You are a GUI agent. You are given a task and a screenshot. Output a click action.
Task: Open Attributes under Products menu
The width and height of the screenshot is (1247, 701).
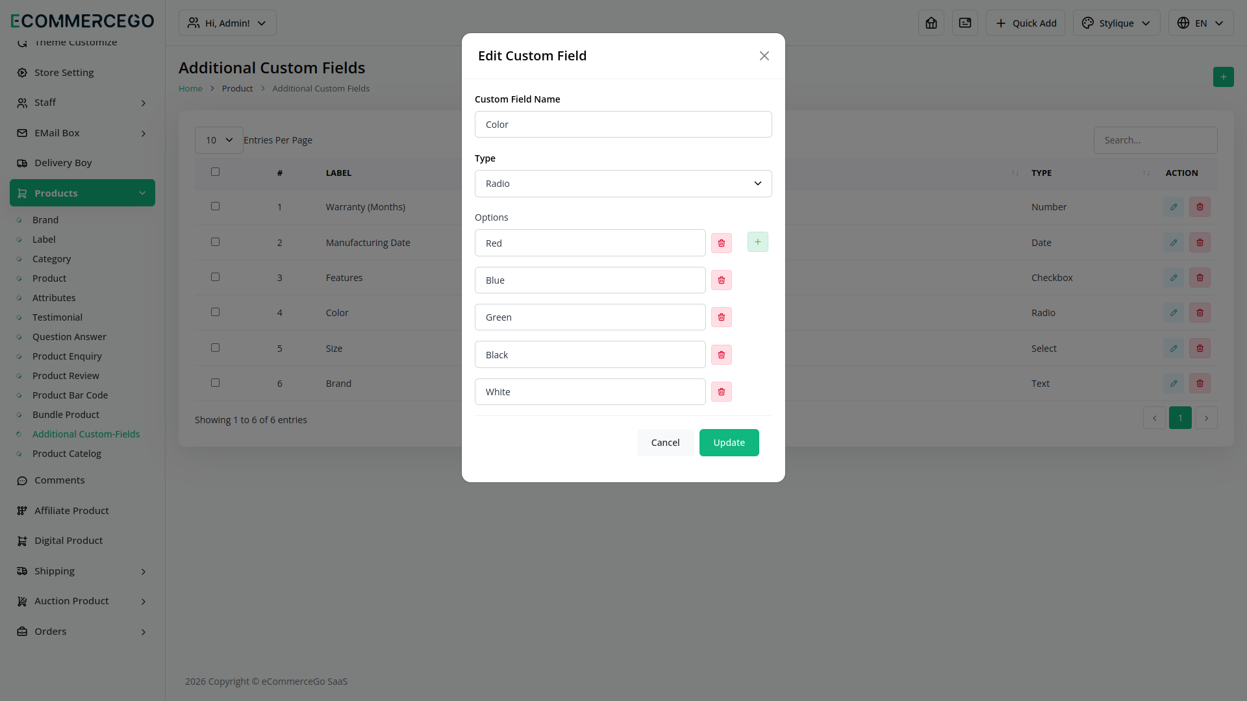pos(54,298)
